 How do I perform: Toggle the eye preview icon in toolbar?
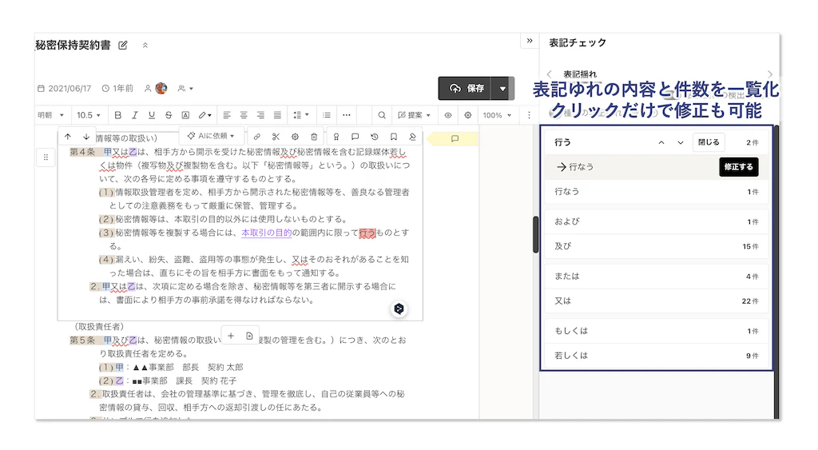coord(448,115)
